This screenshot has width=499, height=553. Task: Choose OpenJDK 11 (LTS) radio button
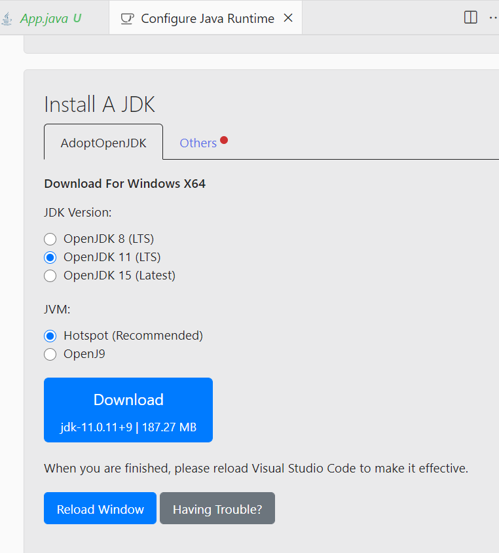click(50, 257)
